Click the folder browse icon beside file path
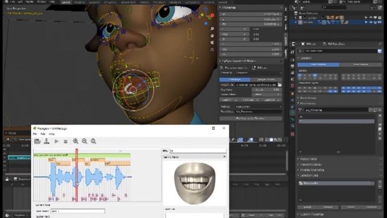The height and width of the screenshot is (218, 387). pyautogui.click(x=279, y=85)
